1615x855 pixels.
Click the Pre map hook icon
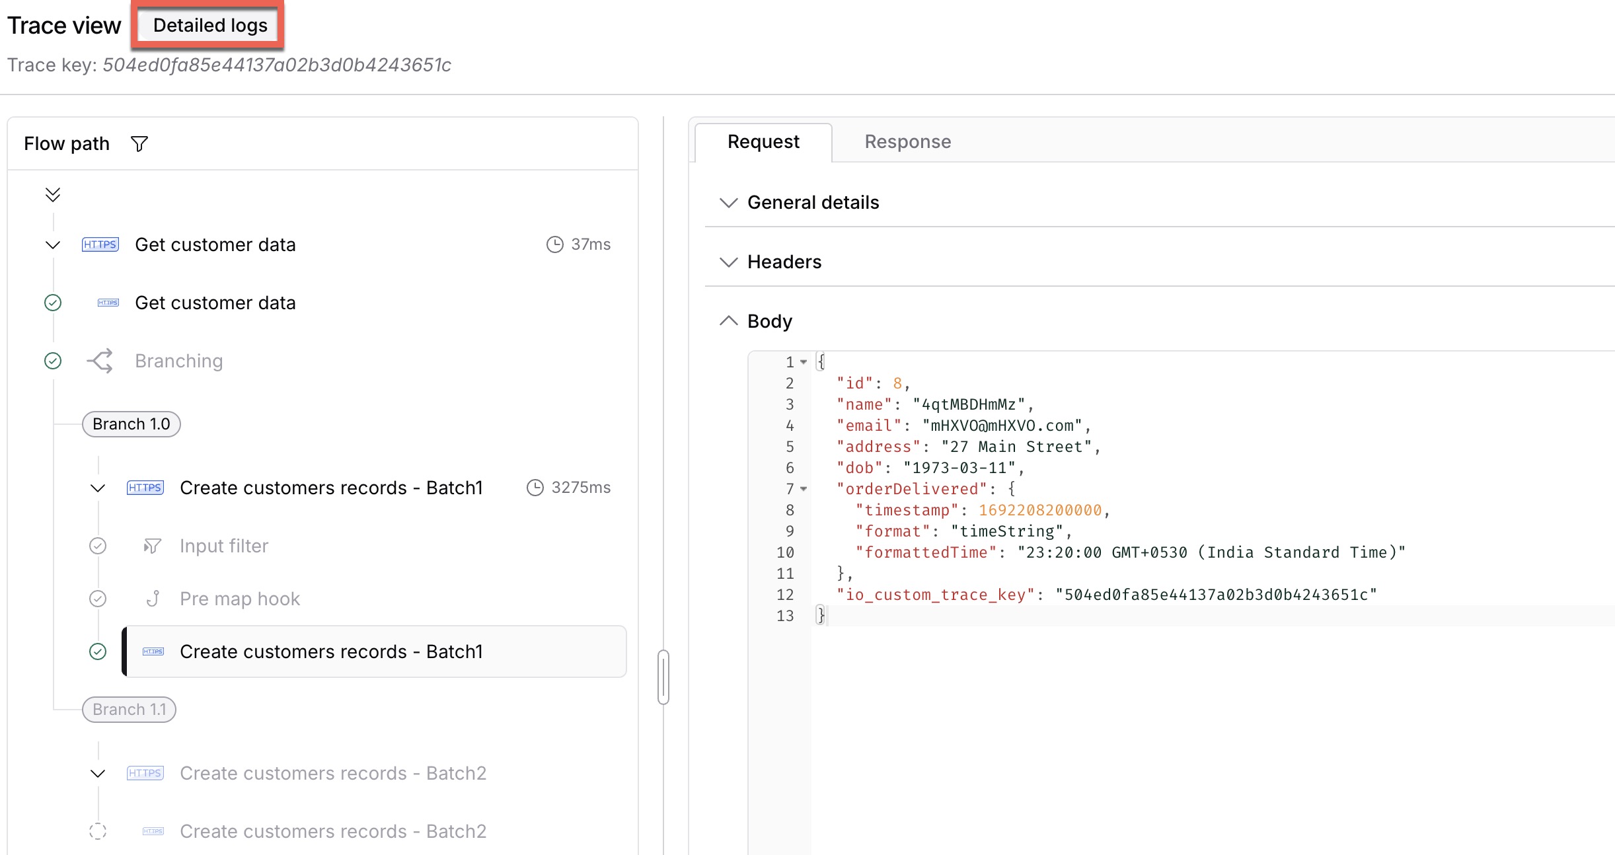(x=153, y=599)
